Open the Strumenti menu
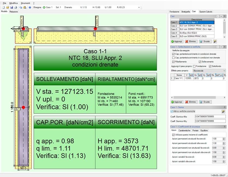The image size is (228, 177). tap(25, 3)
